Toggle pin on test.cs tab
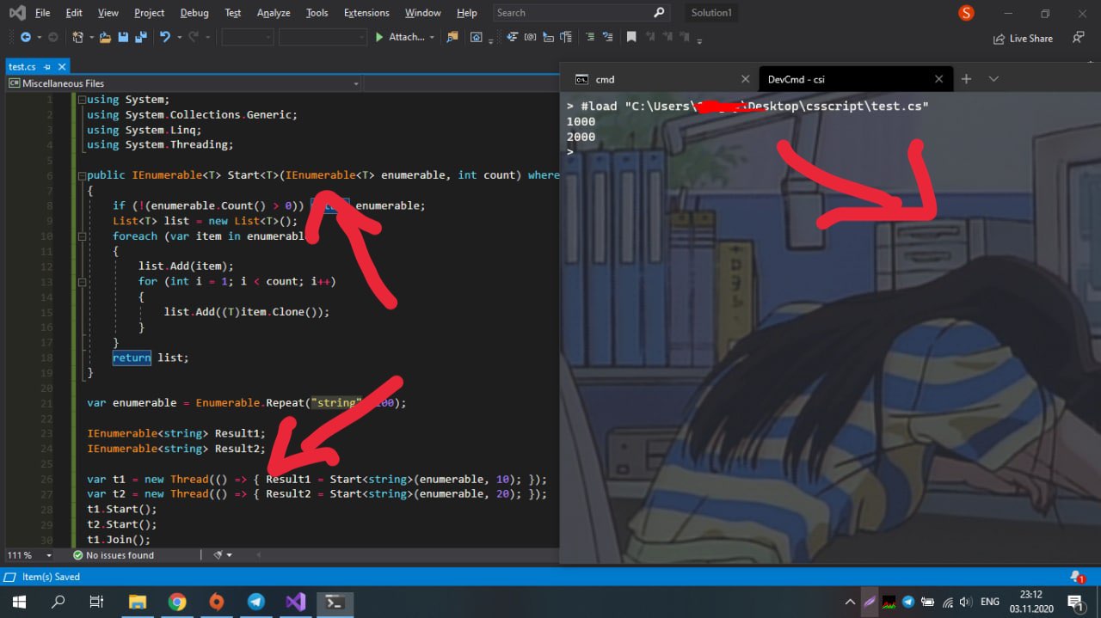The height and width of the screenshot is (618, 1101). (47, 66)
